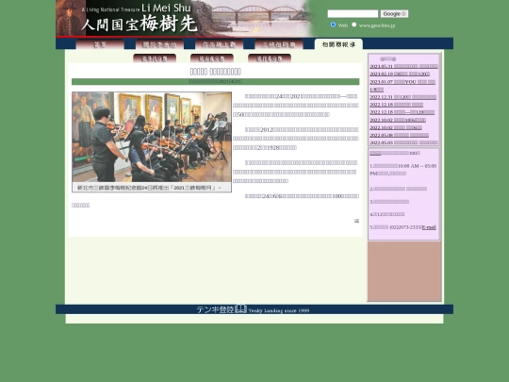Click the first red sort-category button
Viewport: 509px width, 382px height.
[x=155, y=58]
